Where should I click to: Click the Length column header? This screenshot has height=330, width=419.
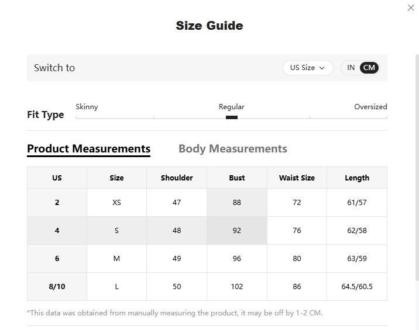click(x=357, y=178)
